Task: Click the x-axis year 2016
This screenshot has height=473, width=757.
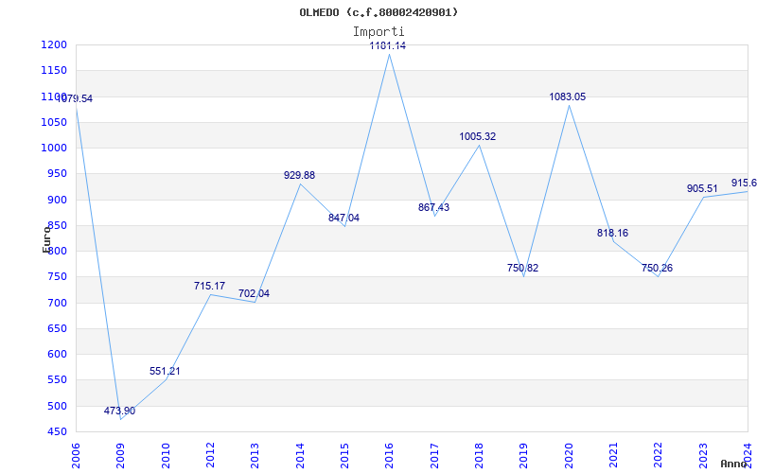Action: point(390,456)
